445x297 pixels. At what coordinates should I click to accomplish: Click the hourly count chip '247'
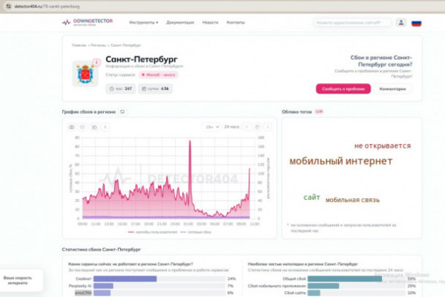121,88
